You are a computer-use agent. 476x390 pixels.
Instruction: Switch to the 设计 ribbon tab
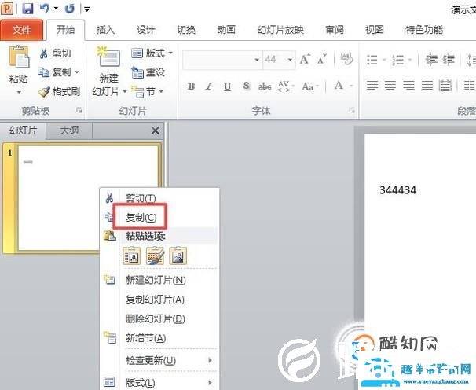coord(145,30)
